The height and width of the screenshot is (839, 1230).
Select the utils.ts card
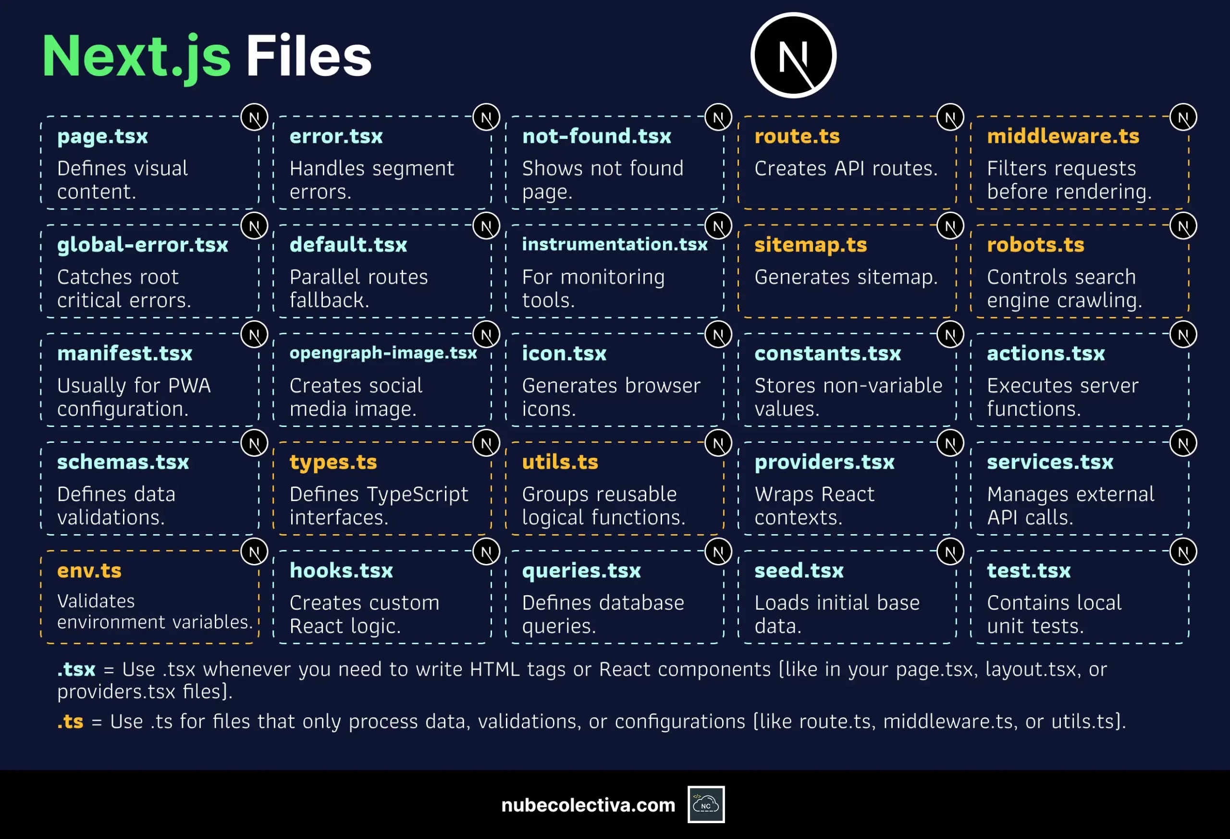click(614, 488)
